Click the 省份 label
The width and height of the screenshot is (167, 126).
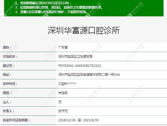[7, 47]
